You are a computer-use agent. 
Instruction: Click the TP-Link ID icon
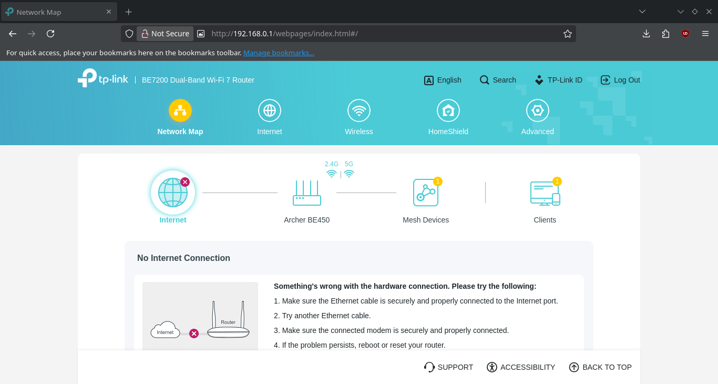coord(539,80)
